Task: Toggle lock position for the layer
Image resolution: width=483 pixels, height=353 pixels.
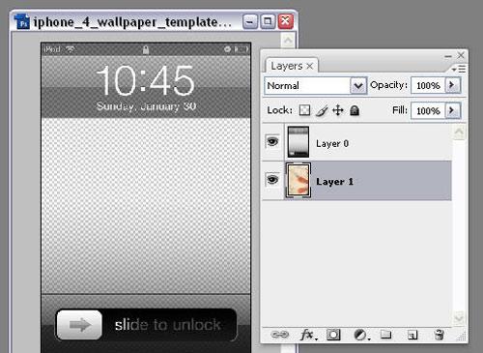Action: click(338, 110)
